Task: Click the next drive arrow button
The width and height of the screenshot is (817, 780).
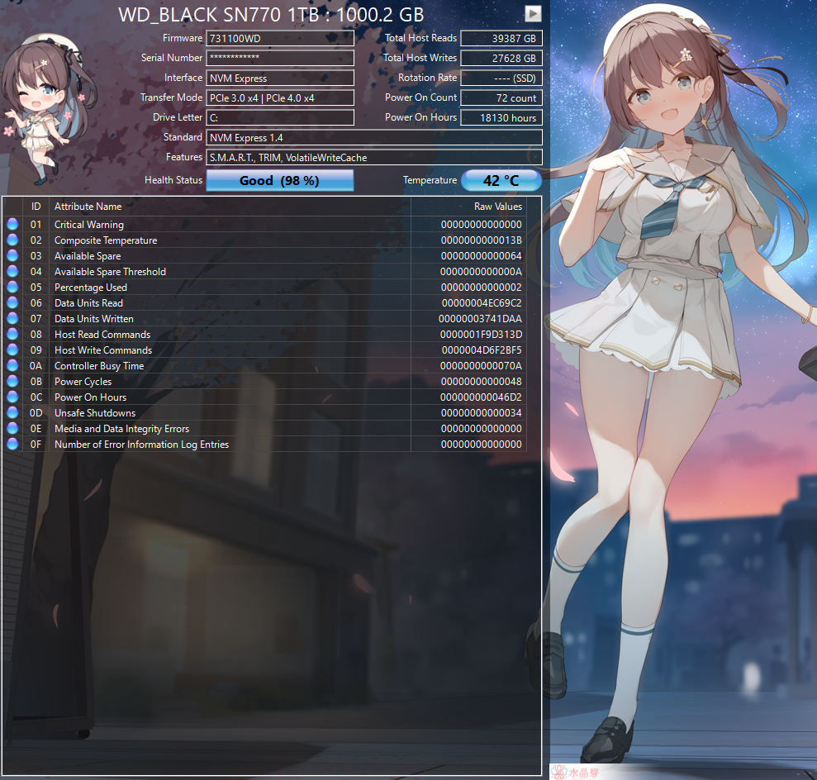Action: (x=533, y=13)
